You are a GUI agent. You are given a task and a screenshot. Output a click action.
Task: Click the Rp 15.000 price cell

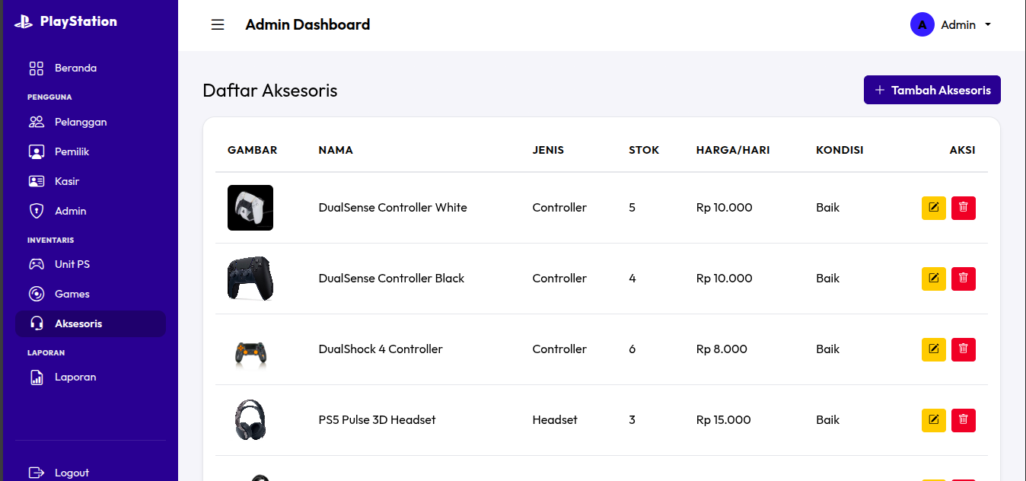click(x=724, y=420)
